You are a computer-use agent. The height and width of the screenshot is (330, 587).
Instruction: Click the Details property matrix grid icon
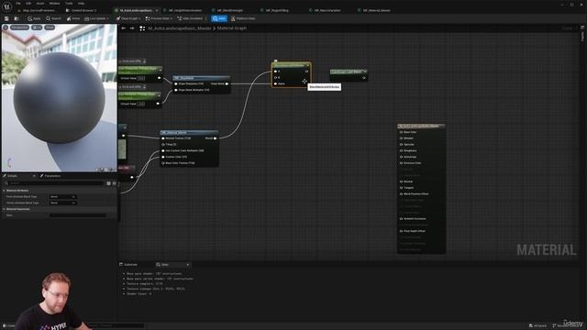108,183
